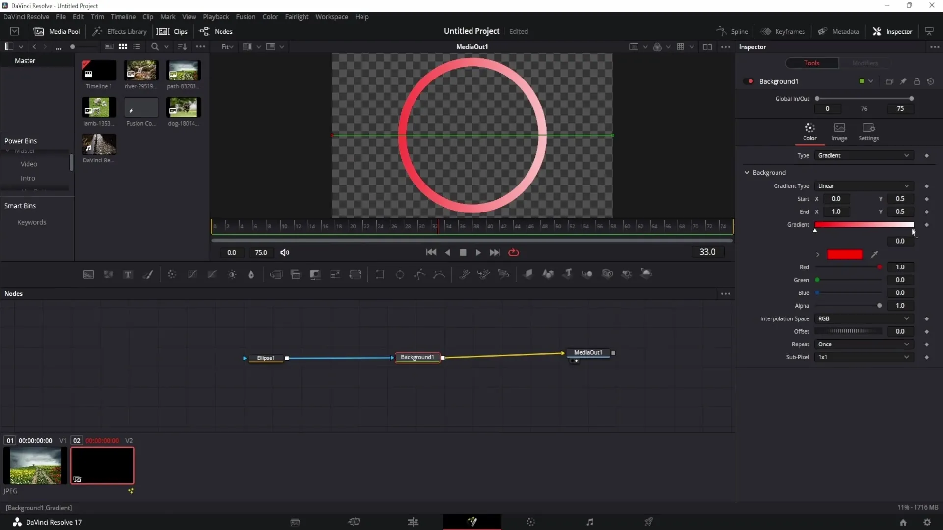943x530 pixels.
Task: Toggle Nodes panel button
Action: 216,31
